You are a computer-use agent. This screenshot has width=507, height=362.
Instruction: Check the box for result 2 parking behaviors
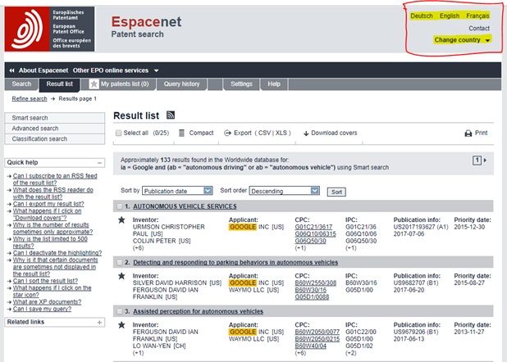[x=120, y=262]
